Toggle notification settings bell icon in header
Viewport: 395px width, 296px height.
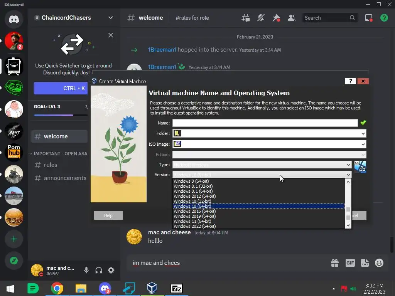261,18
